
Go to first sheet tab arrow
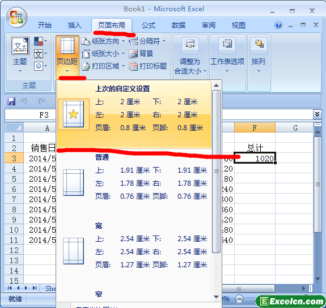[x=10, y=288]
